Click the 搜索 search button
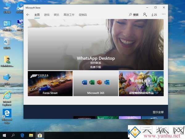Image resolution: width=185 pixels, height=139 pixels. (x=134, y=15)
